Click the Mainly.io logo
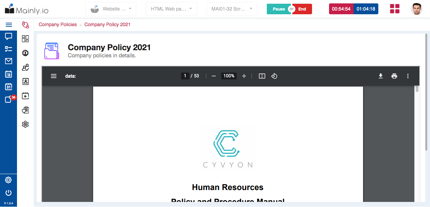This screenshot has height=207, width=430. tap(27, 9)
